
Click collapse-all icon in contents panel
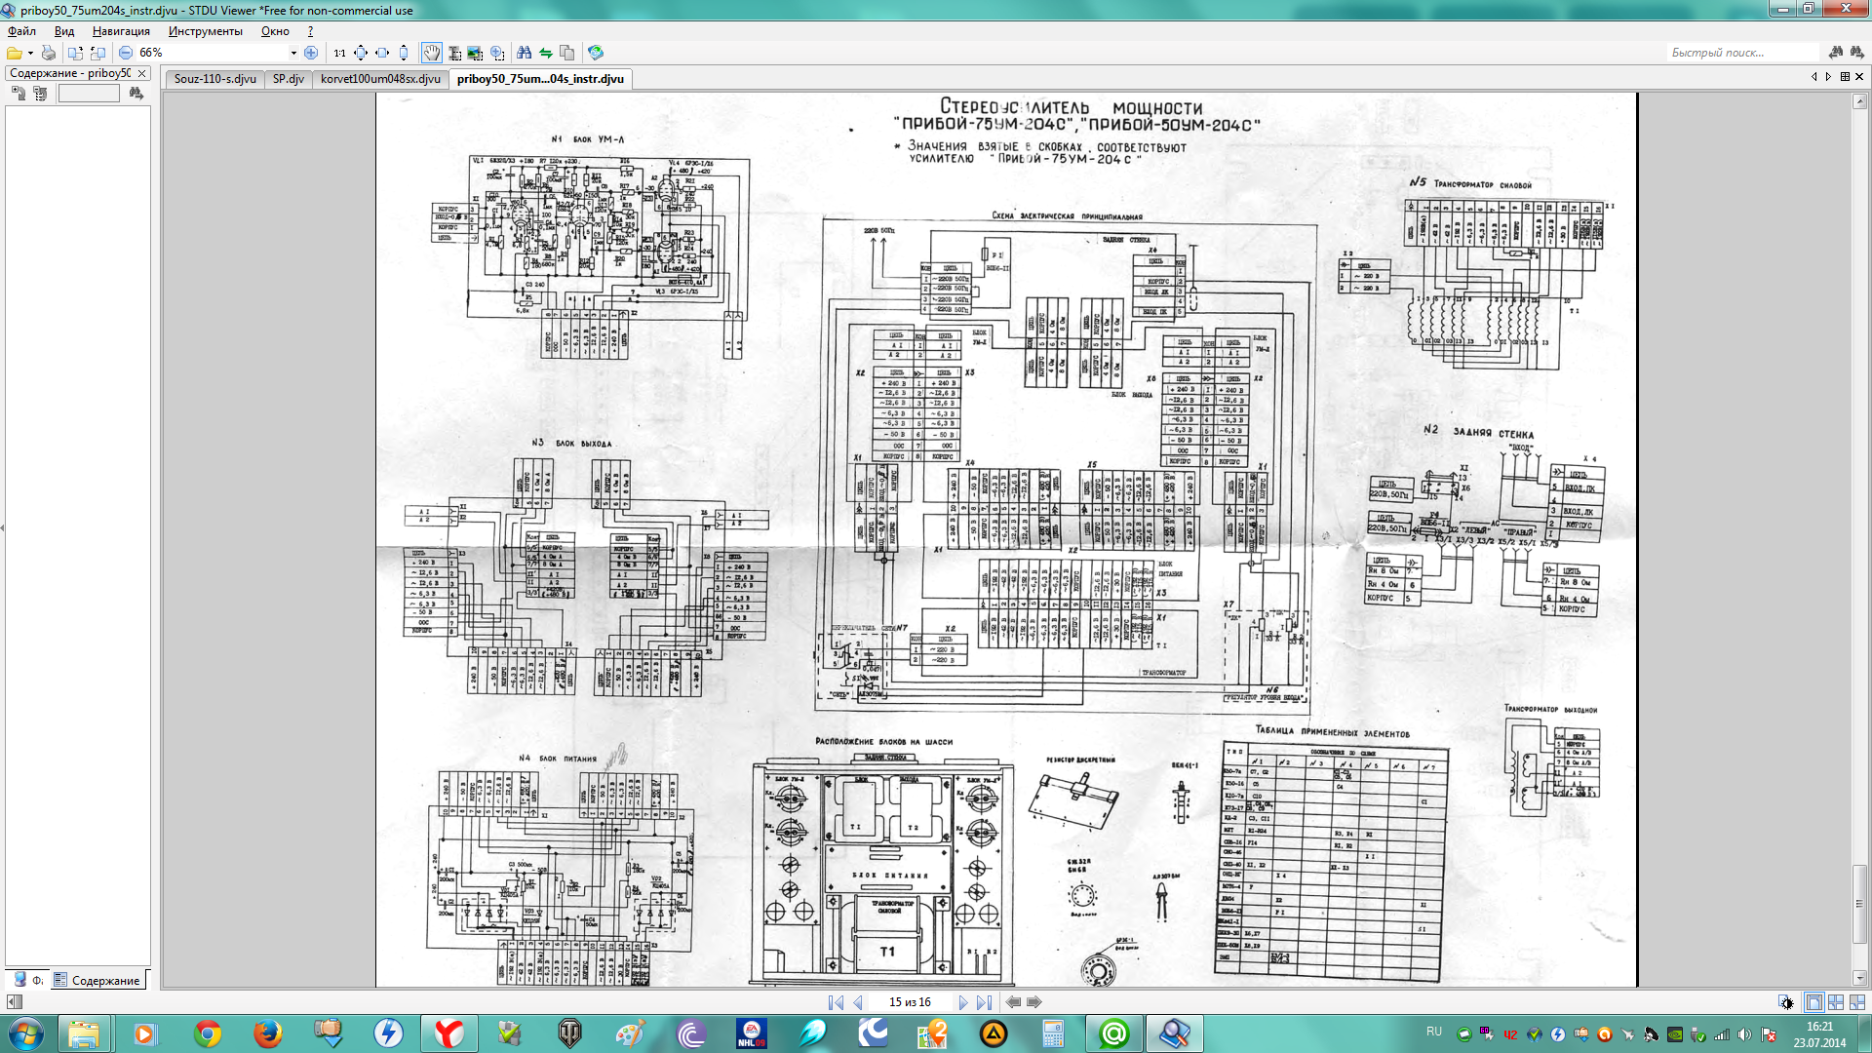(x=40, y=94)
